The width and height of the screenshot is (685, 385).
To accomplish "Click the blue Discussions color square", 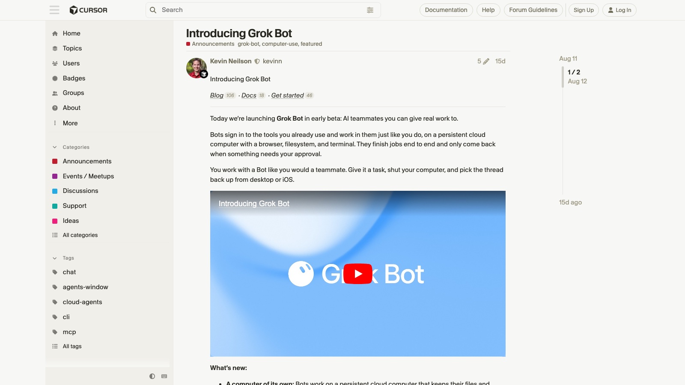I will click(x=55, y=191).
